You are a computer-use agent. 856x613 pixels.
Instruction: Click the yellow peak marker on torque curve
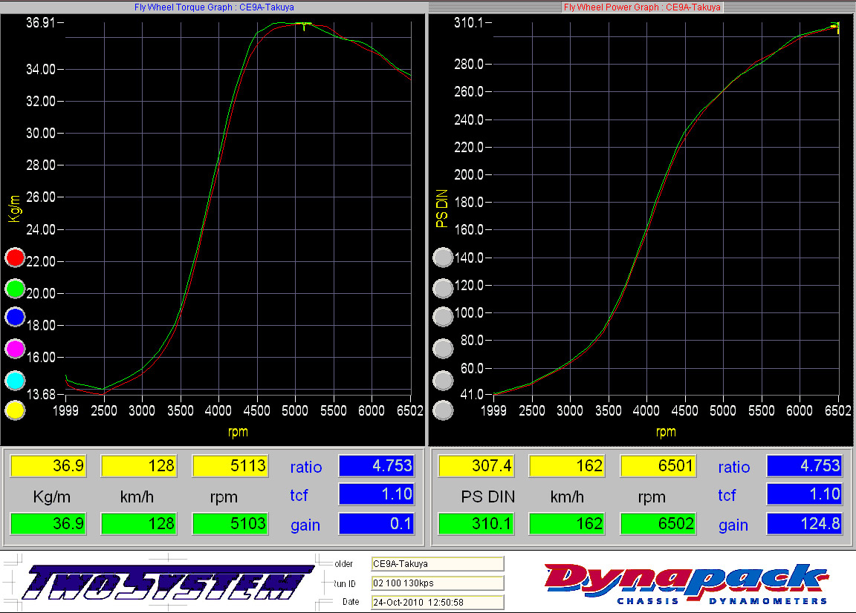pyautogui.click(x=304, y=26)
